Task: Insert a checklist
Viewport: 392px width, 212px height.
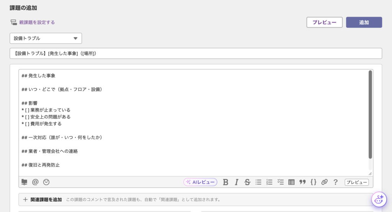Action: (280, 182)
